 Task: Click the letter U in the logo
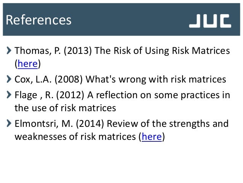[x=209, y=21]
